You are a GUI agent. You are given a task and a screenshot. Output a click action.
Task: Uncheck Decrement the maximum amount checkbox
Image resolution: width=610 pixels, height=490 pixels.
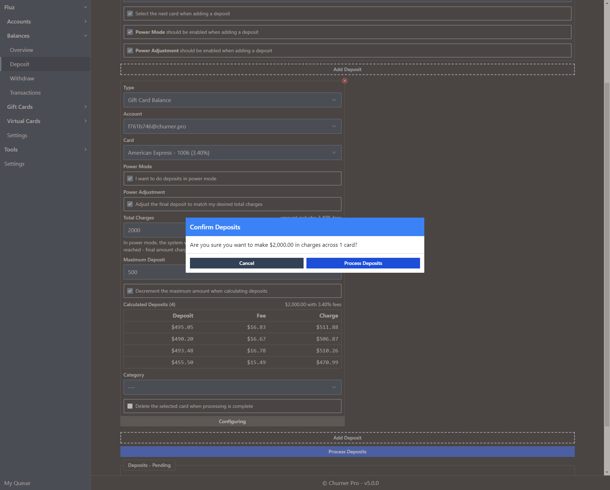(130, 291)
